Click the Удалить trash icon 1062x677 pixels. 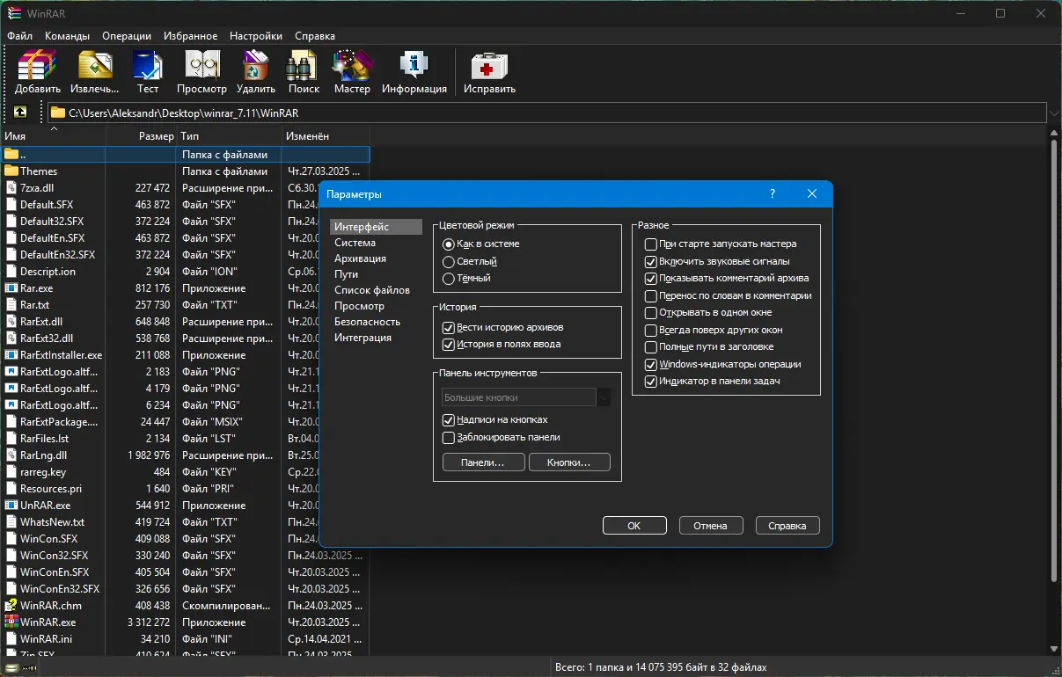[255, 66]
